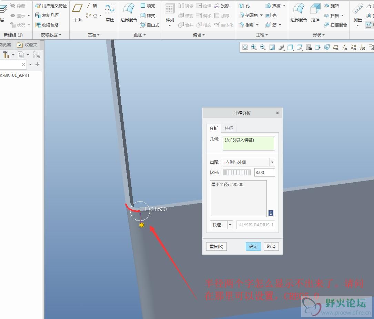Expand the Editing (编辑) group menu
Viewport: 374px width, 319px height.
[x=199, y=35]
